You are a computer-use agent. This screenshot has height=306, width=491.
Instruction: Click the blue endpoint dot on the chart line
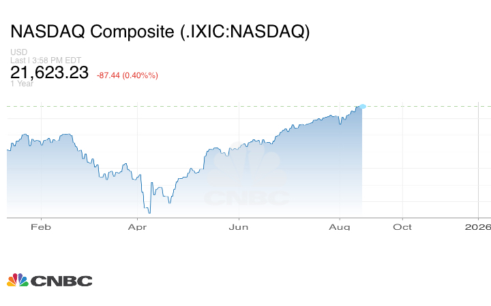click(362, 106)
